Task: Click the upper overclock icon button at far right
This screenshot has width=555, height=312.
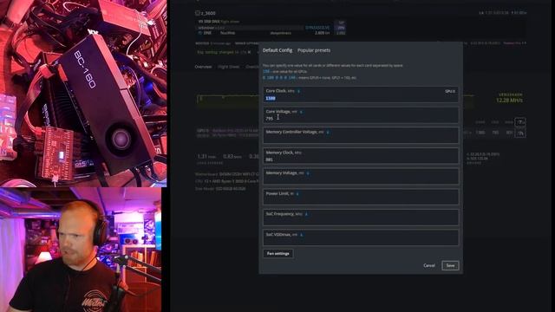Action: click(x=520, y=122)
